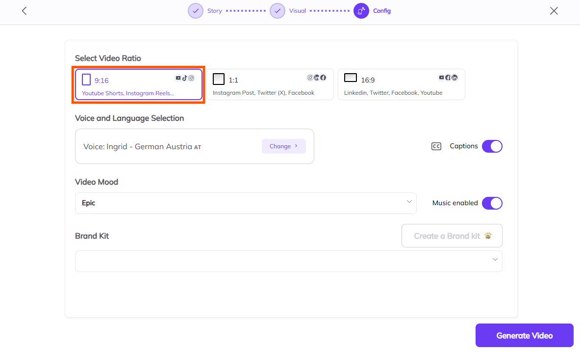Change the Ingrid voice selection
The height and width of the screenshot is (352, 580).
point(284,146)
